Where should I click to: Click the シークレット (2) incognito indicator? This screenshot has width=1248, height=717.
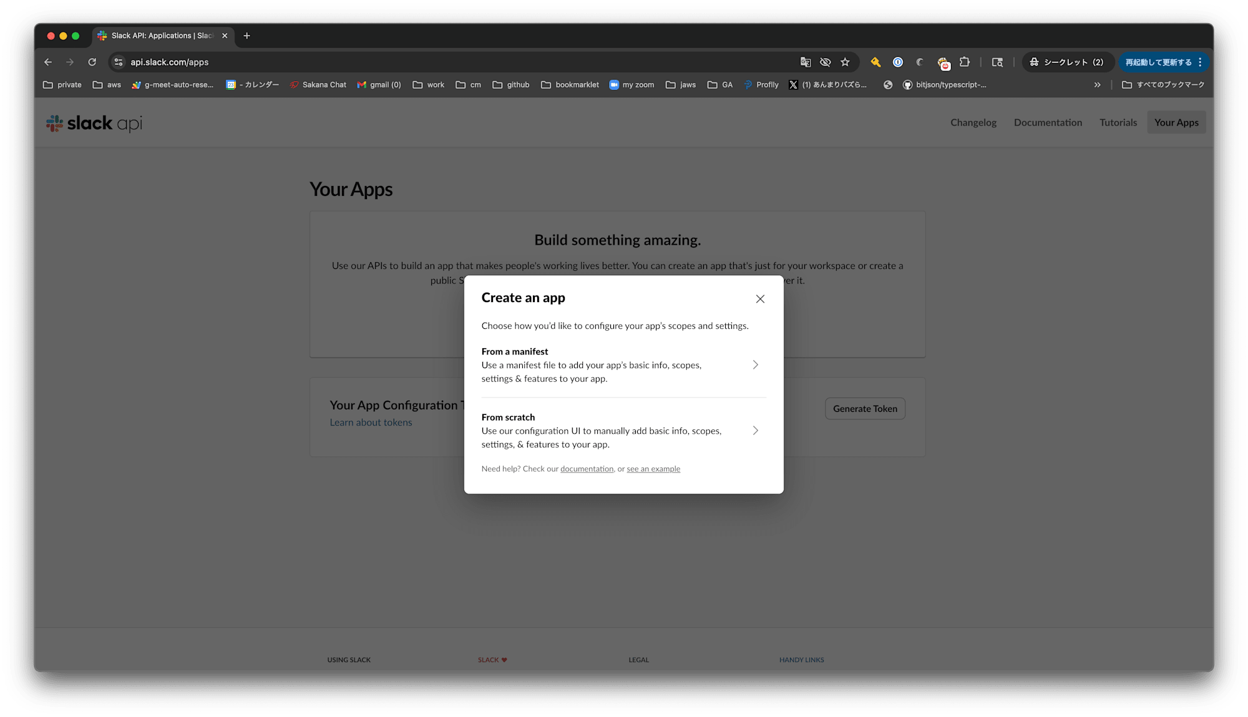[1067, 62]
